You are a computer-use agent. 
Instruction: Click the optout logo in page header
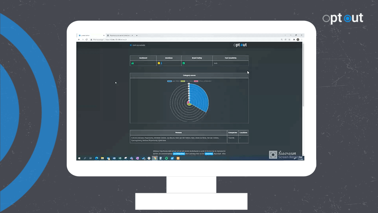tap(240, 45)
